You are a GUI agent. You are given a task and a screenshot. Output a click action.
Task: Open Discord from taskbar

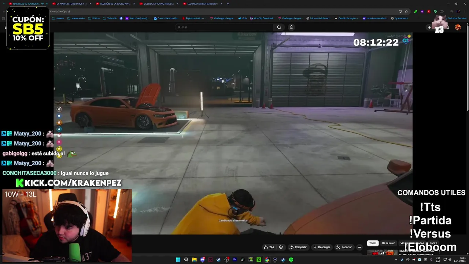pos(203,260)
